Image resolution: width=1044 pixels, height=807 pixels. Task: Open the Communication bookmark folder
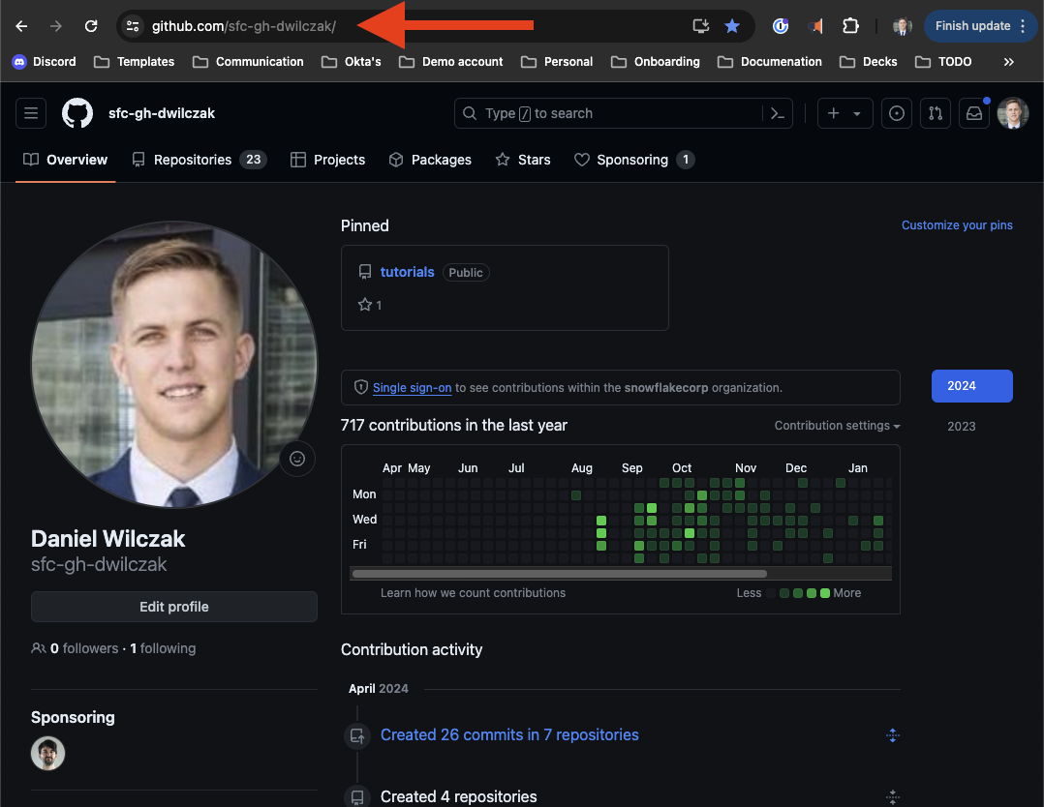pos(248,62)
